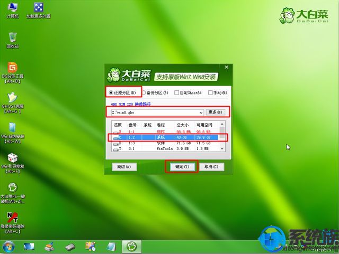Launch GHOST克隆 desktop icon
The width and height of the screenshot is (339, 254).
point(13,102)
